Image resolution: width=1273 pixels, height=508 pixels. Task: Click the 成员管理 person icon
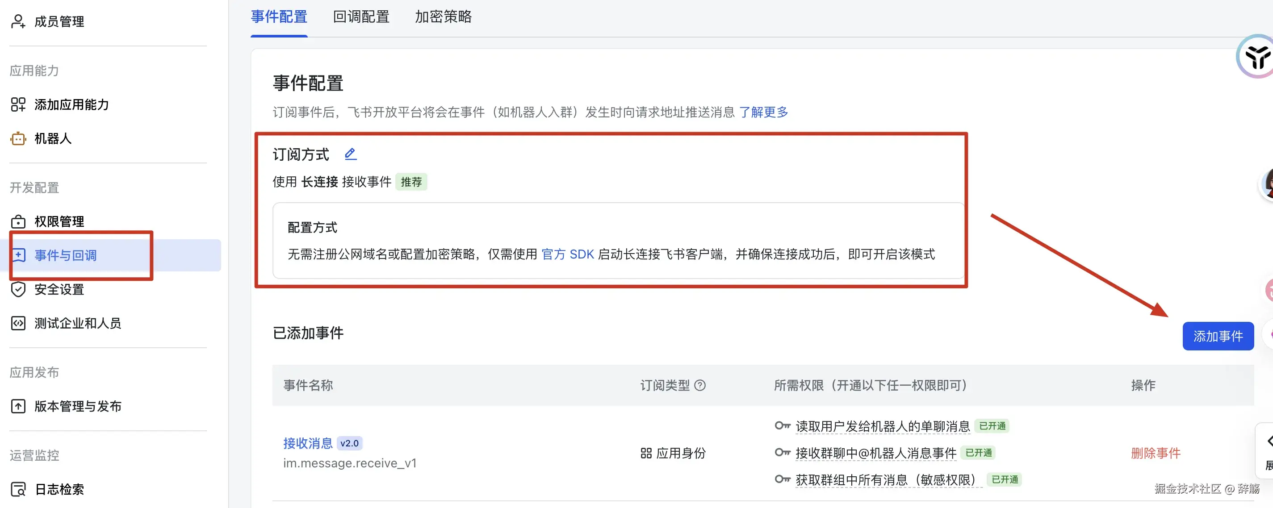coord(18,21)
